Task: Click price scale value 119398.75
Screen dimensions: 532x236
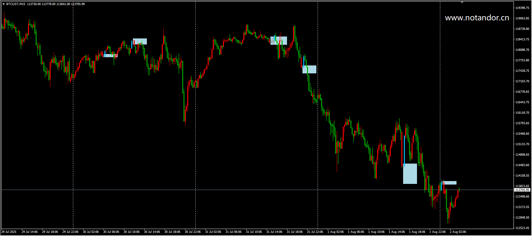Action: [x=522, y=8]
